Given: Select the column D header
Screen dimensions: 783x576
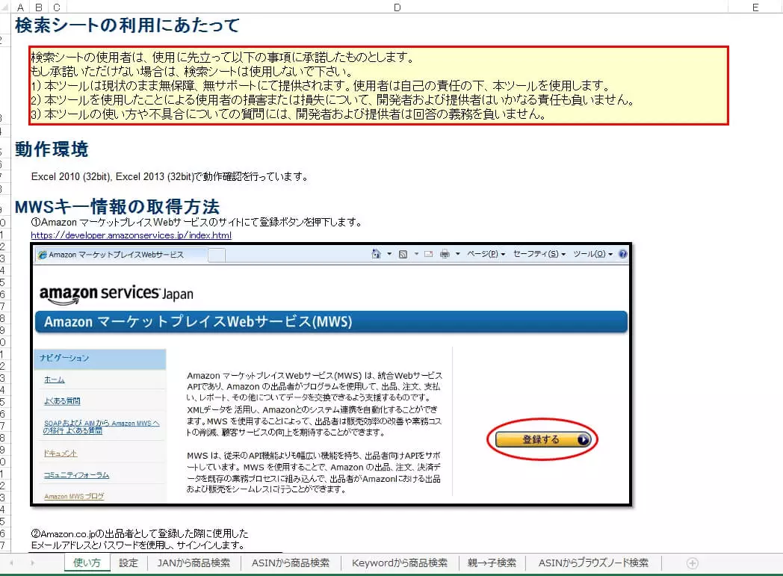Looking at the screenshot, I should (x=397, y=7).
